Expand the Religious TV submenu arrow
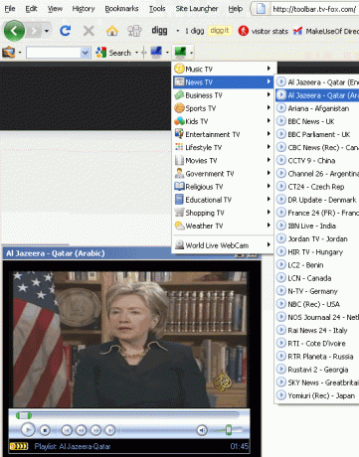 pyautogui.click(x=269, y=186)
